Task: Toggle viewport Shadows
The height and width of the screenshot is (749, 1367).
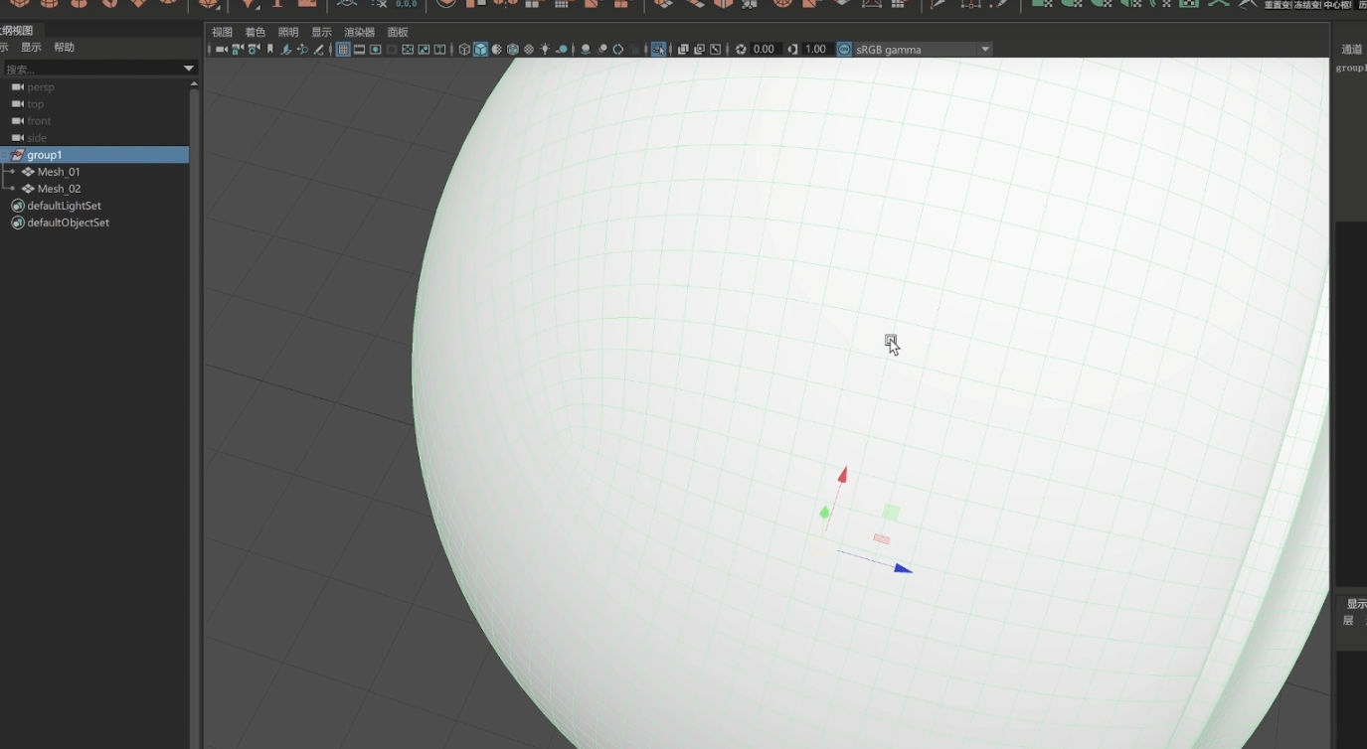Action: click(562, 49)
